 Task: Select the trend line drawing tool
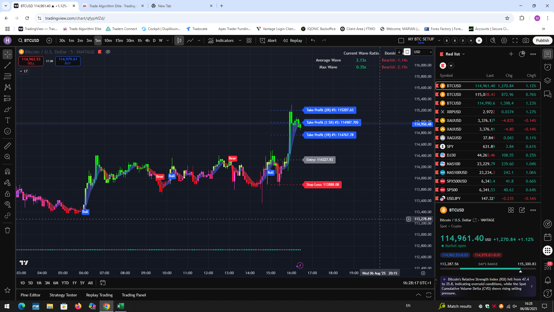8,65
